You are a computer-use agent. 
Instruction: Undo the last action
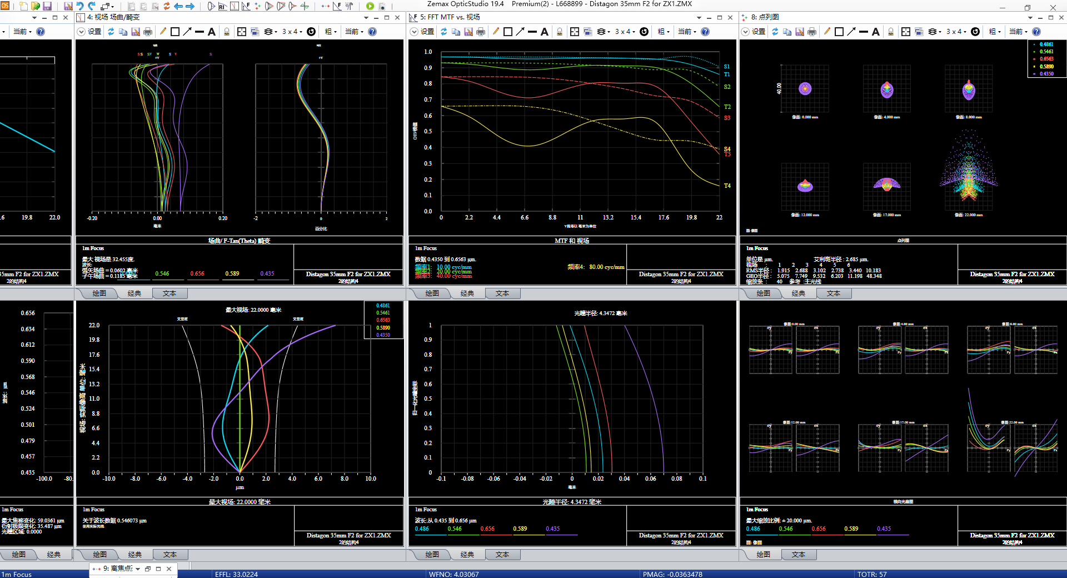coord(80,6)
